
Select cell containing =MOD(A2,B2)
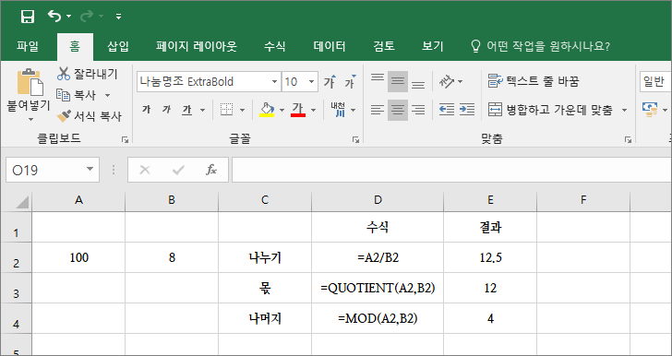378,319
